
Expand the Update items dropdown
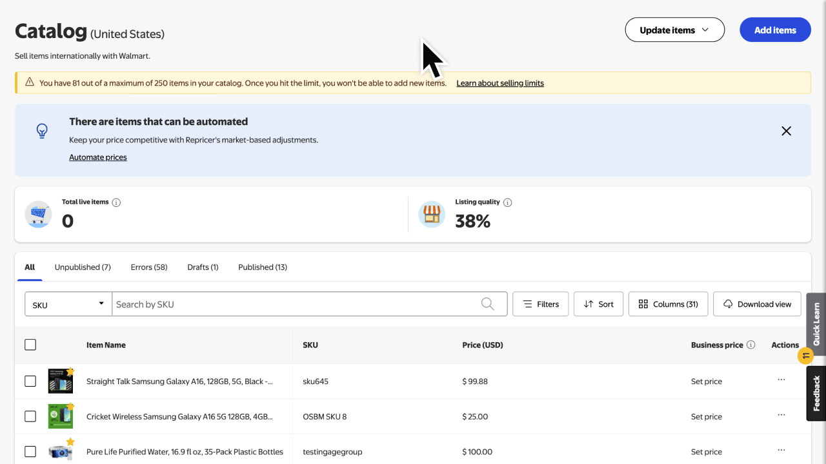(674, 30)
